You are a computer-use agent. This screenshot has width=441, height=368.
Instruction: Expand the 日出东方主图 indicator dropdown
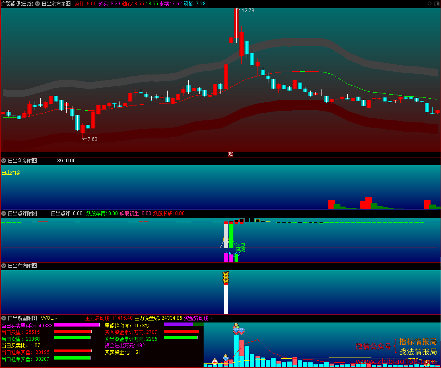point(37,4)
